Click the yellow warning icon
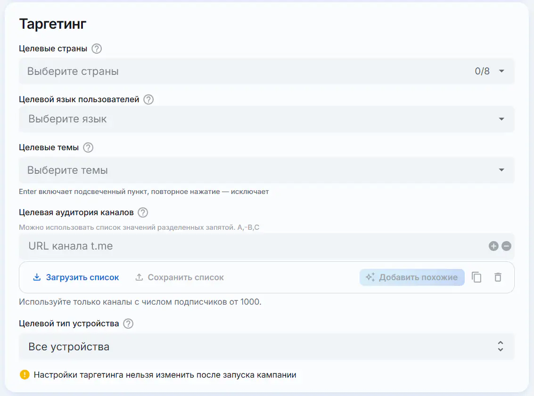Viewport: 534px width, 396px height. coord(25,374)
